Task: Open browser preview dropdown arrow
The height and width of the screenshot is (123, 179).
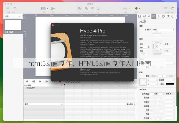Action: [140, 8]
